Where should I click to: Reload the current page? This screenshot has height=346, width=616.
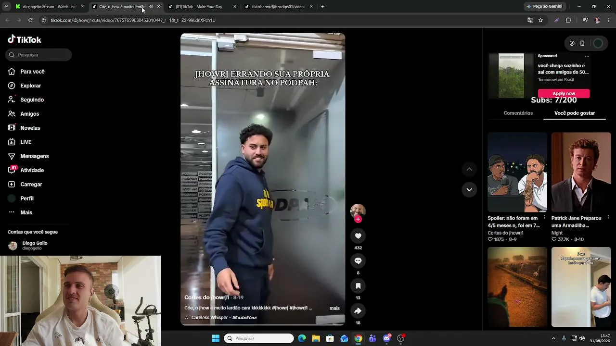pos(30,20)
